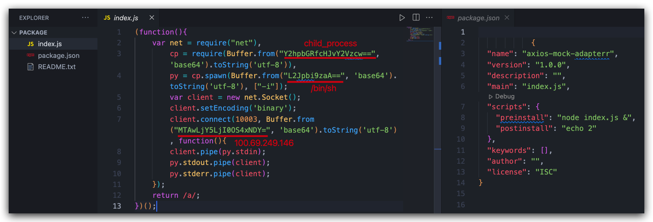Click line number 13 in index.js
The height and width of the screenshot is (222, 653).
(117, 206)
